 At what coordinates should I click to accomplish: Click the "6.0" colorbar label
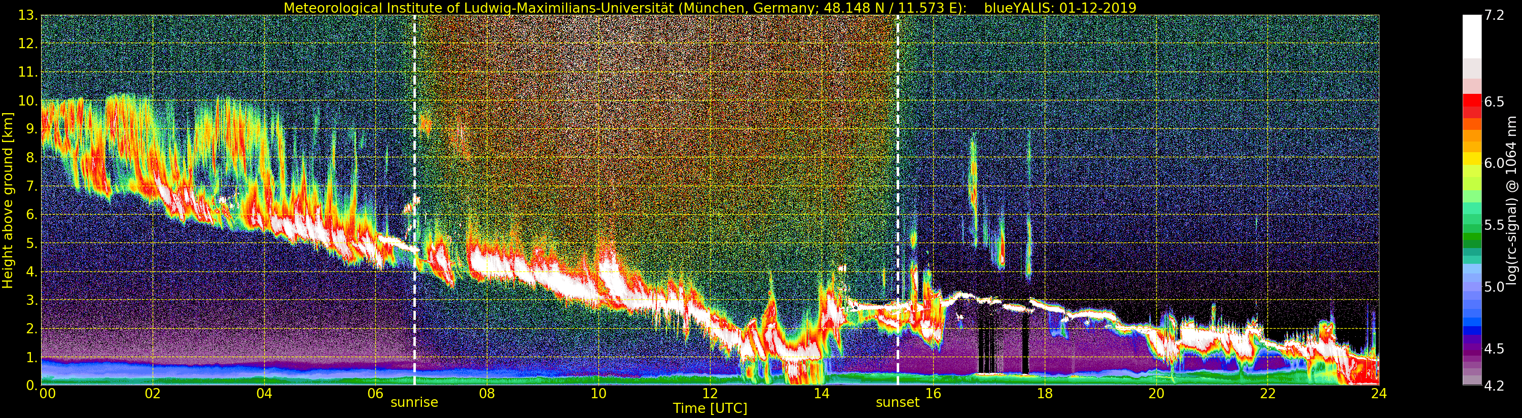coord(1494,163)
